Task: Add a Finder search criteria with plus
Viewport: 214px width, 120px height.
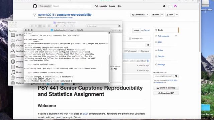Action: pyautogui.click(x=119, y=31)
